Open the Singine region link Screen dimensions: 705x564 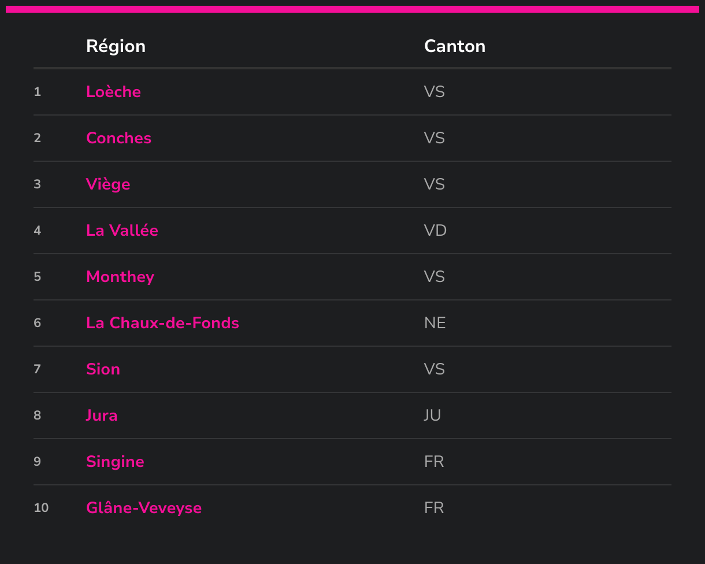[115, 462]
